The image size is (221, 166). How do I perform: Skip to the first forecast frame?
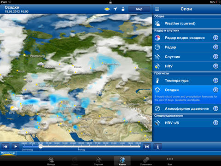[6, 147]
